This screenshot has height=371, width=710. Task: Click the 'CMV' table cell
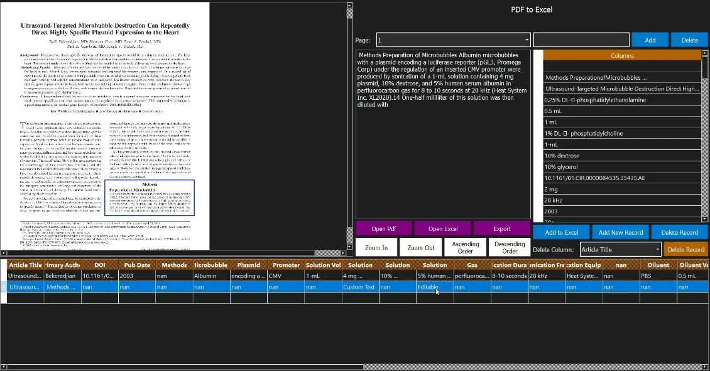point(286,276)
